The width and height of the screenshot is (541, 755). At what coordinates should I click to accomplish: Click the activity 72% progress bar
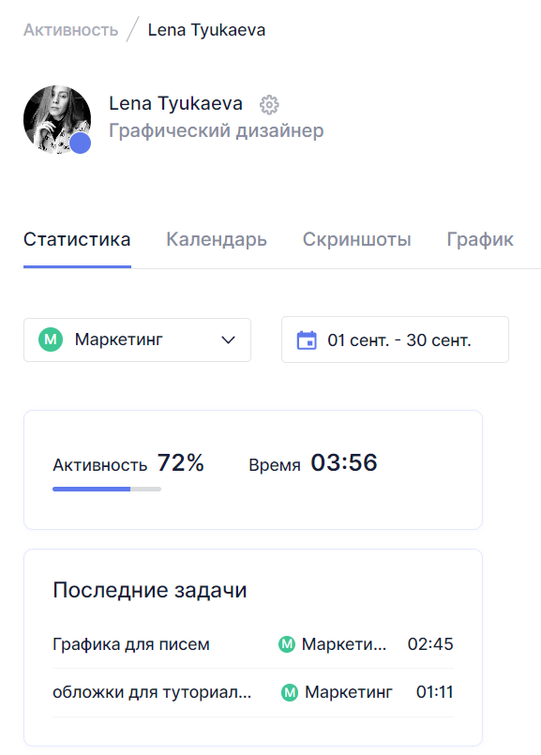107,490
